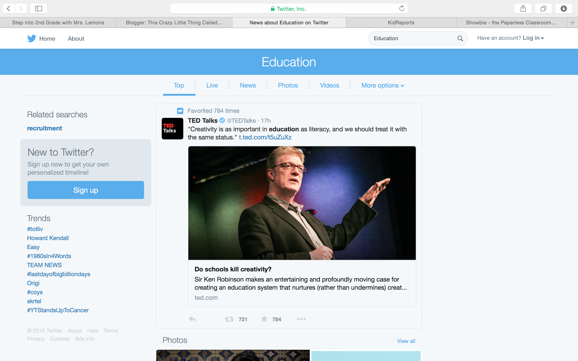Open Ken Robinson talk image
Screen dimensions: 578x361
click(302, 203)
